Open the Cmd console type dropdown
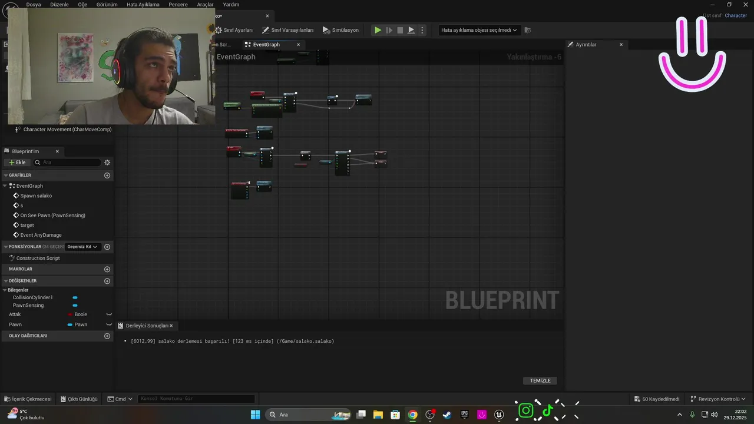 pyautogui.click(x=120, y=399)
